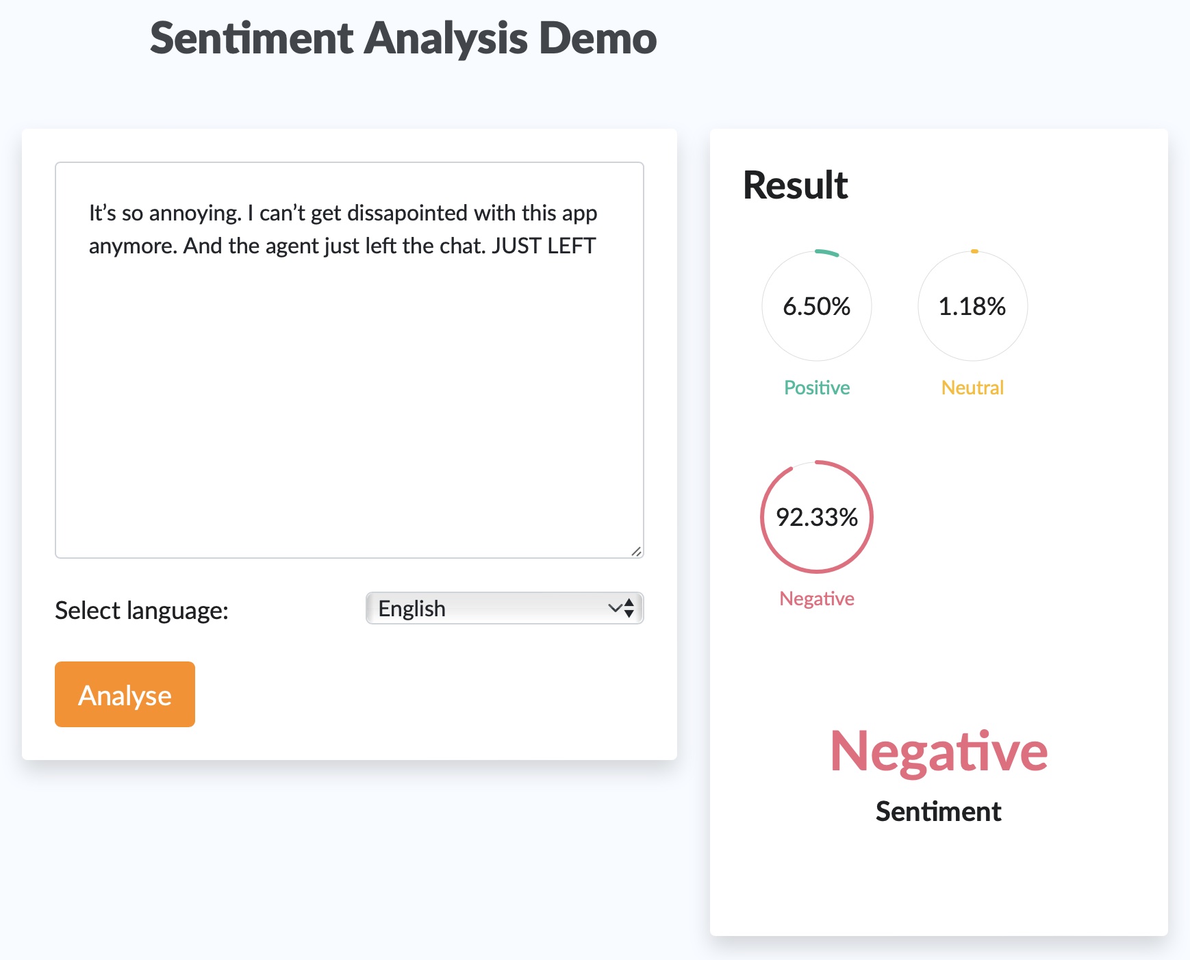
Task: Click the Sentiment caption under the verdict
Action: [938, 811]
